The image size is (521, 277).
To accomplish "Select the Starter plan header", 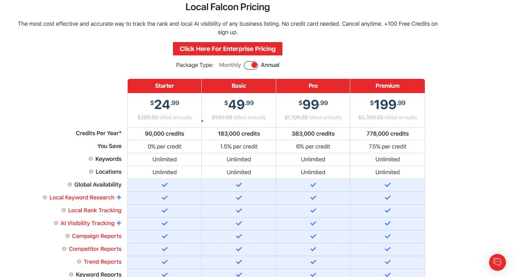I will [165, 86].
